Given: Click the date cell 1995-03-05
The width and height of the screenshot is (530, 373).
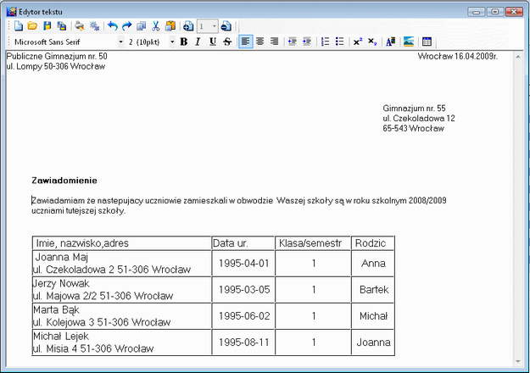Looking at the screenshot, I should pyautogui.click(x=243, y=290).
